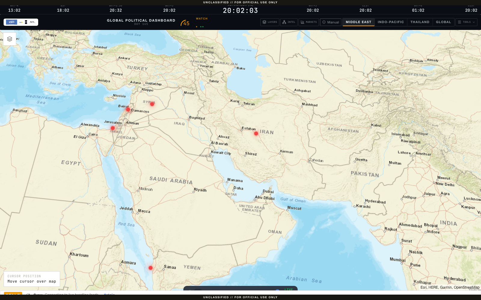Click the Arabian Sea label
The height and width of the screenshot is (300, 481).
tap(304, 280)
